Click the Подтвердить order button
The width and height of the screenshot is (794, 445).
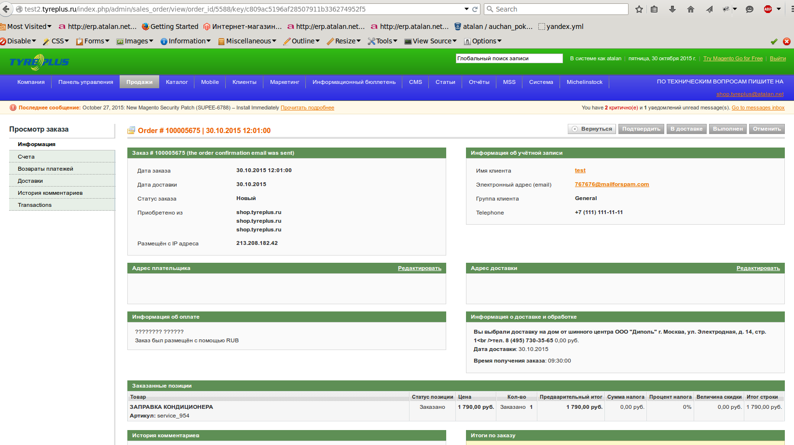point(641,129)
